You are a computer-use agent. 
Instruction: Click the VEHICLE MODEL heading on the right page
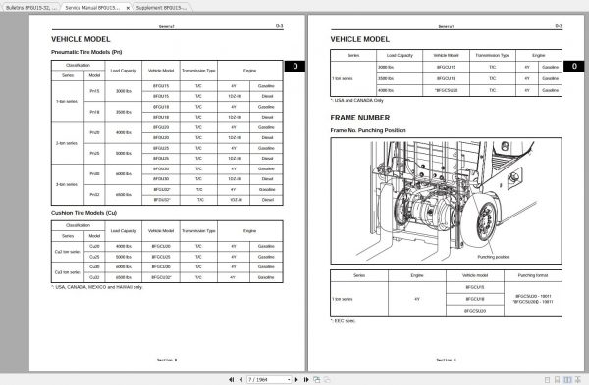360,39
